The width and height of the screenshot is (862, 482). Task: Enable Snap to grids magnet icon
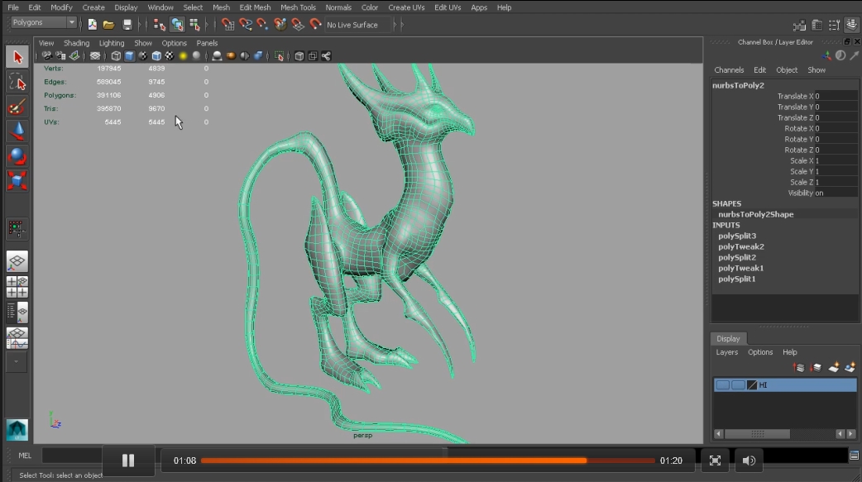point(227,24)
